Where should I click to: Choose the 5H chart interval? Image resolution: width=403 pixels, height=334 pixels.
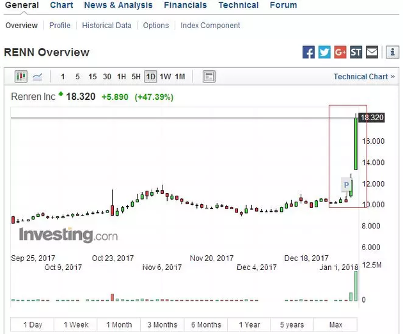coord(136,77)
